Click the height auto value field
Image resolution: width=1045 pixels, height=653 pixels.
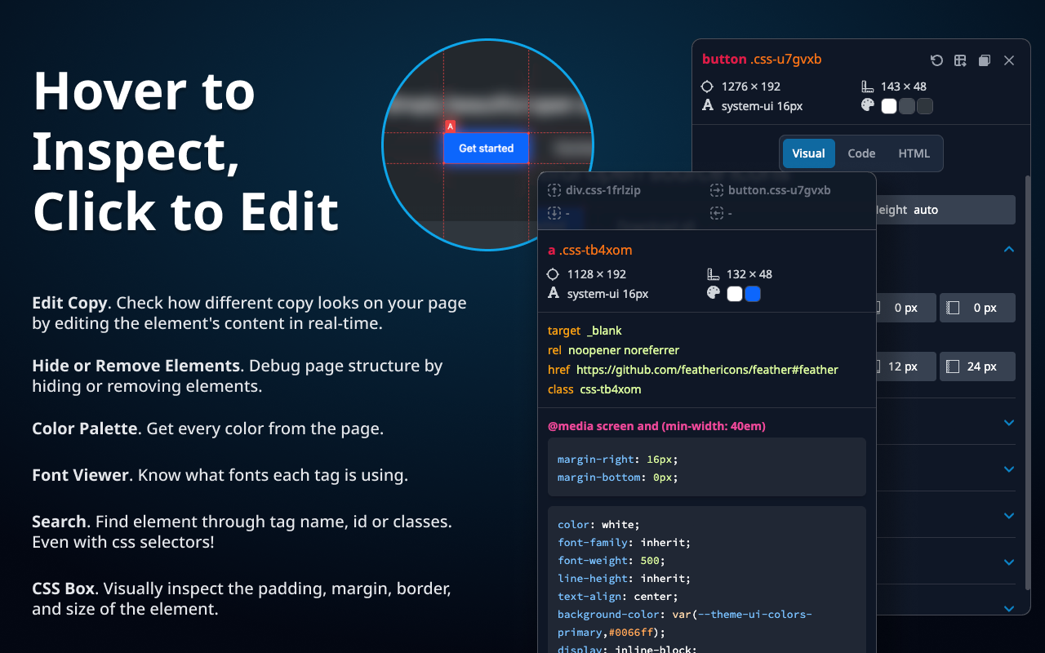coord(926,210)
